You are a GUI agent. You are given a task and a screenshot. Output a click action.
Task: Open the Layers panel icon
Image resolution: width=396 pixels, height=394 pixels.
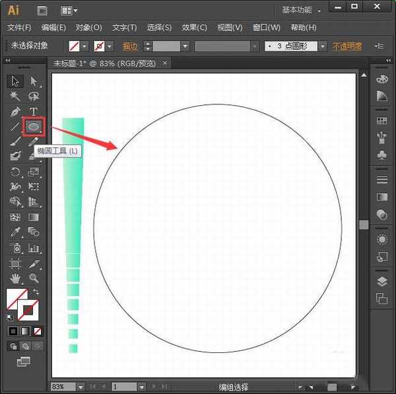click(381, 282)
